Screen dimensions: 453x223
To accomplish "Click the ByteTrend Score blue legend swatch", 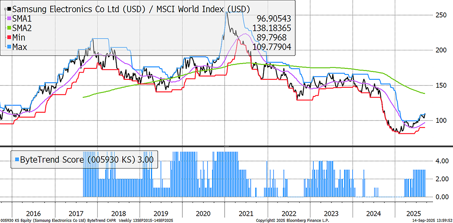I will [x=18, y=160].
